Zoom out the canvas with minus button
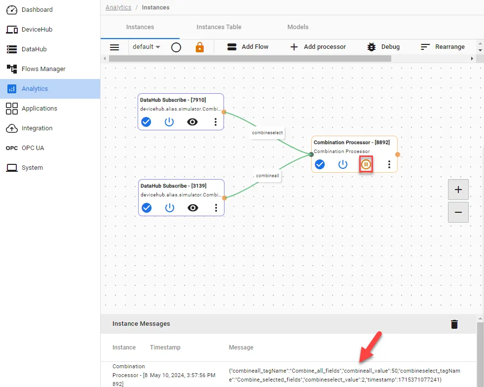The image size is (484, 387). click(458, 212)
